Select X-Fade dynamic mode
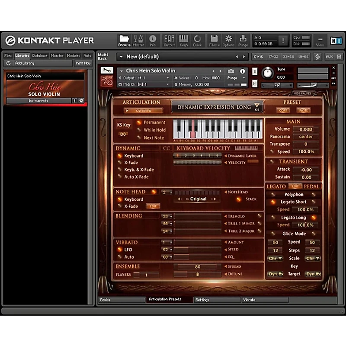Viewport: 346px width, 346px height. (x=120, y=163)
